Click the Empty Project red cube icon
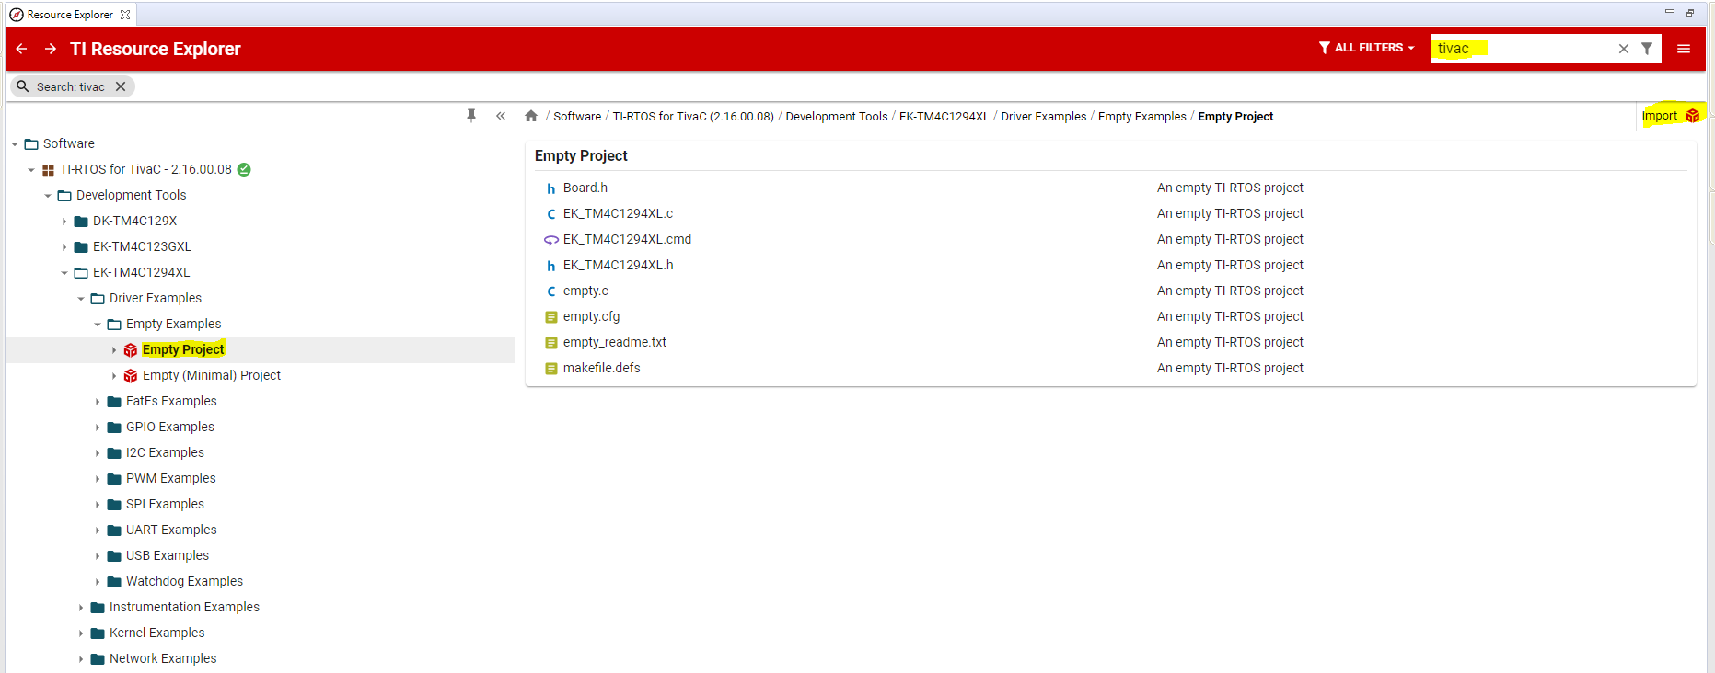 click(131, 350)
